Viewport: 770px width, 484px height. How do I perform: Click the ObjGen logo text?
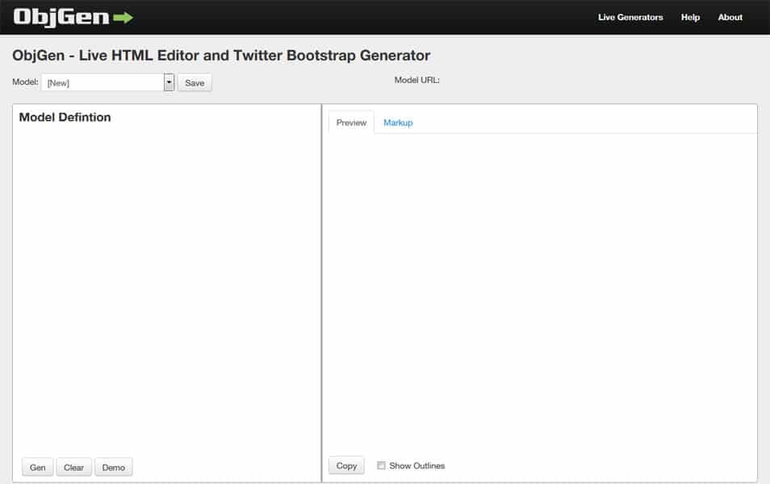[x=61, y=18]
